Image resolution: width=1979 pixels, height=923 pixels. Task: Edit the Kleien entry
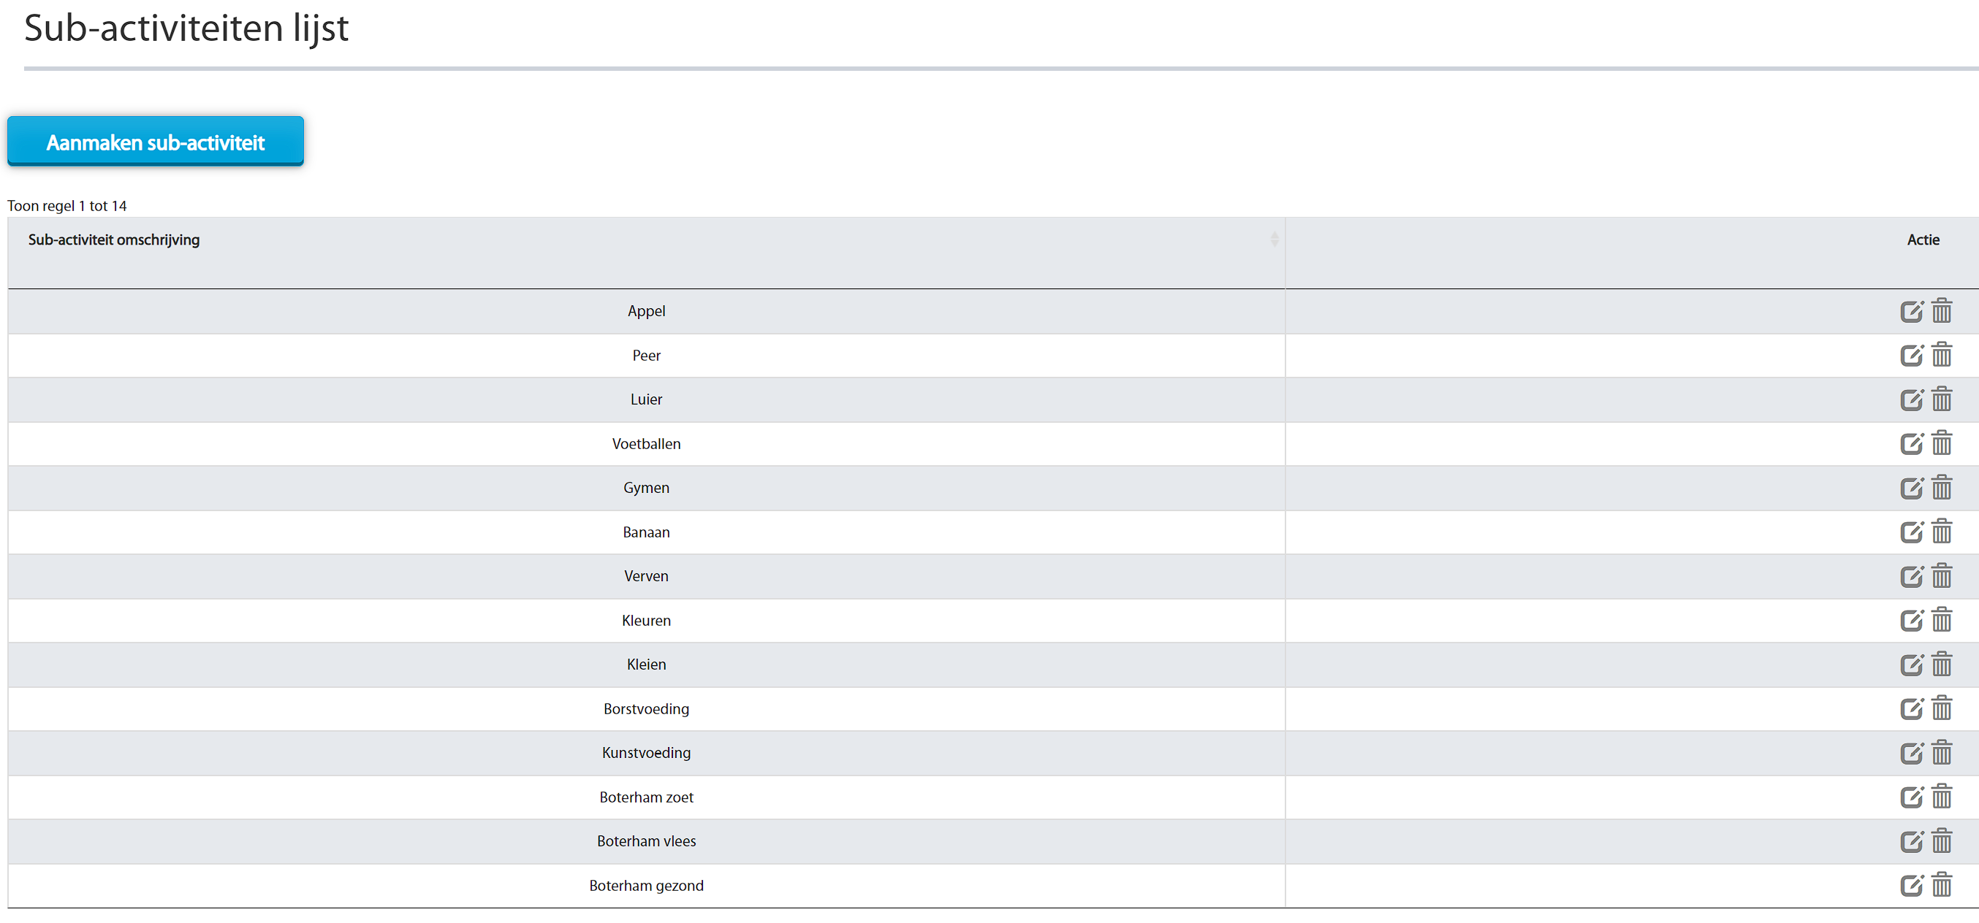1911,665
